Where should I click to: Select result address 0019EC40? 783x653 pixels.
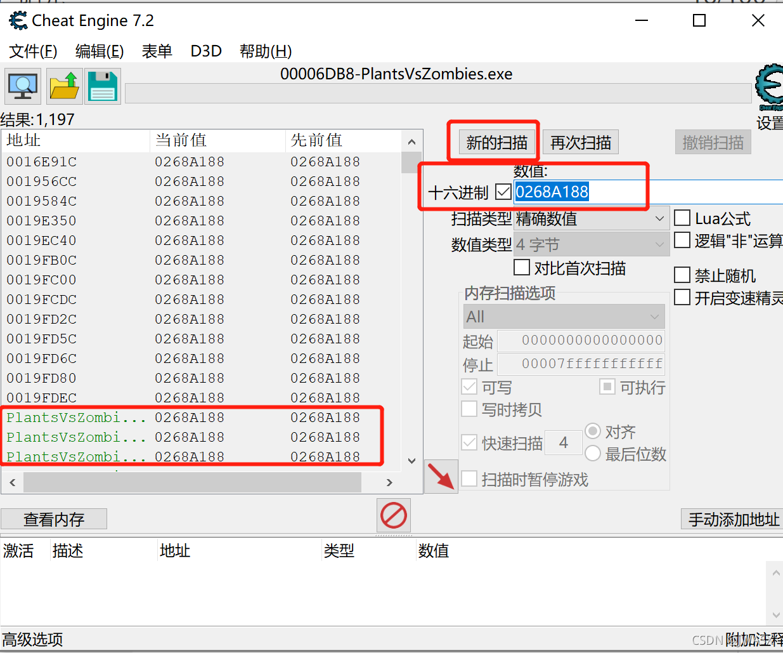[x=42, y=241]
